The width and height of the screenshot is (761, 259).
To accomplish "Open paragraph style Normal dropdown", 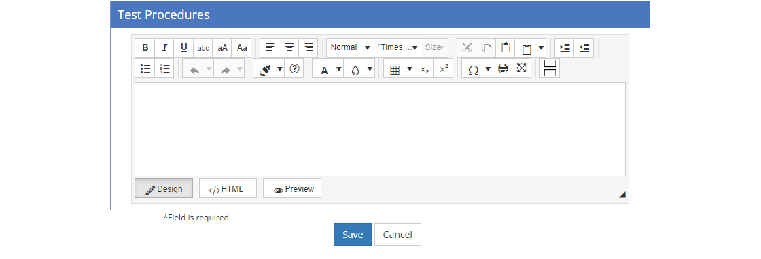I will point(350,48).
